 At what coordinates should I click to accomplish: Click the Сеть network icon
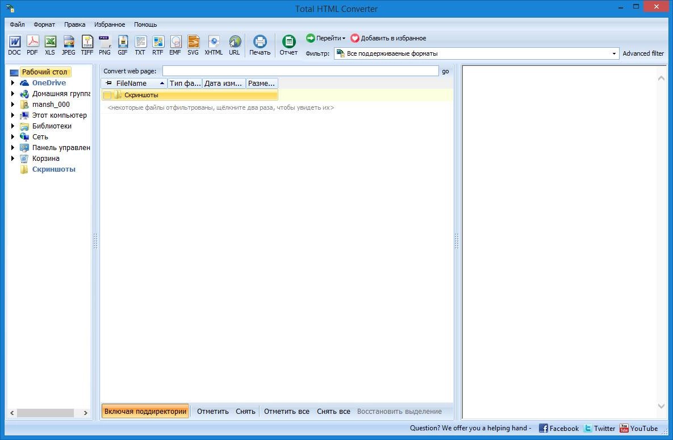pyautogui.click(x=24, y=136)
